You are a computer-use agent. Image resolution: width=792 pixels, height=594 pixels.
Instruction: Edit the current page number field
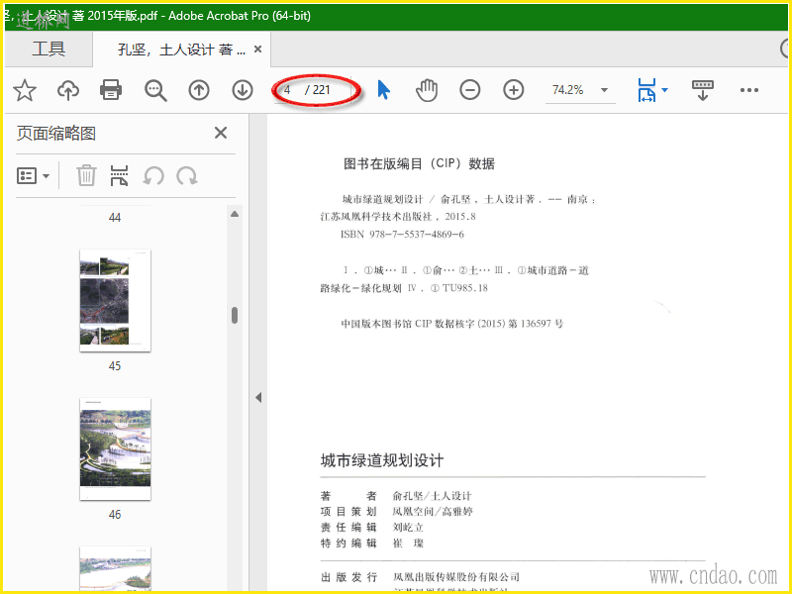pyautogui.click(x=289, y=90)
